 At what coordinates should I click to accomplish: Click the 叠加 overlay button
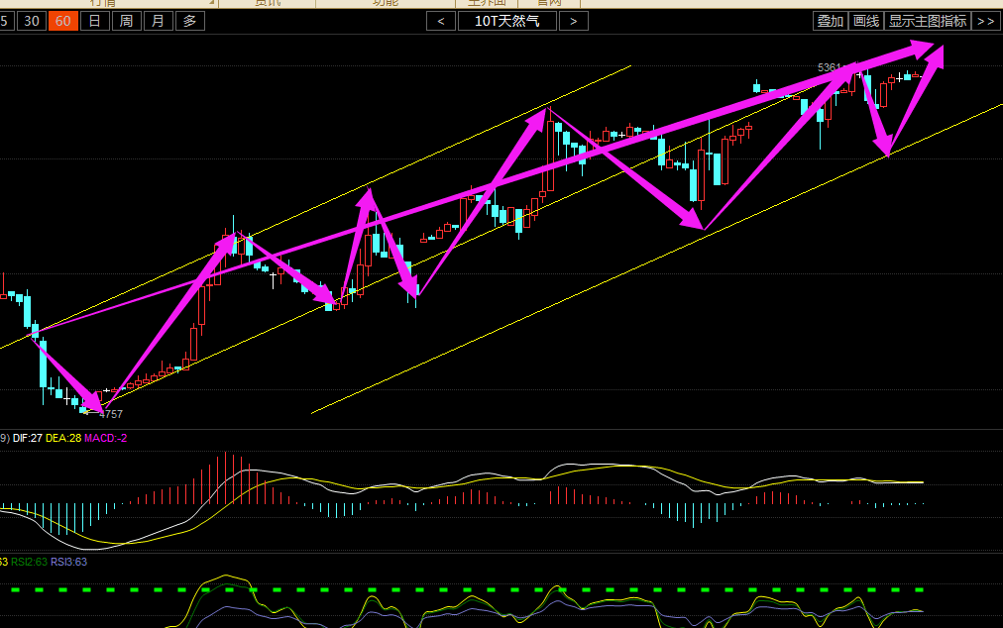pos(830,21)
